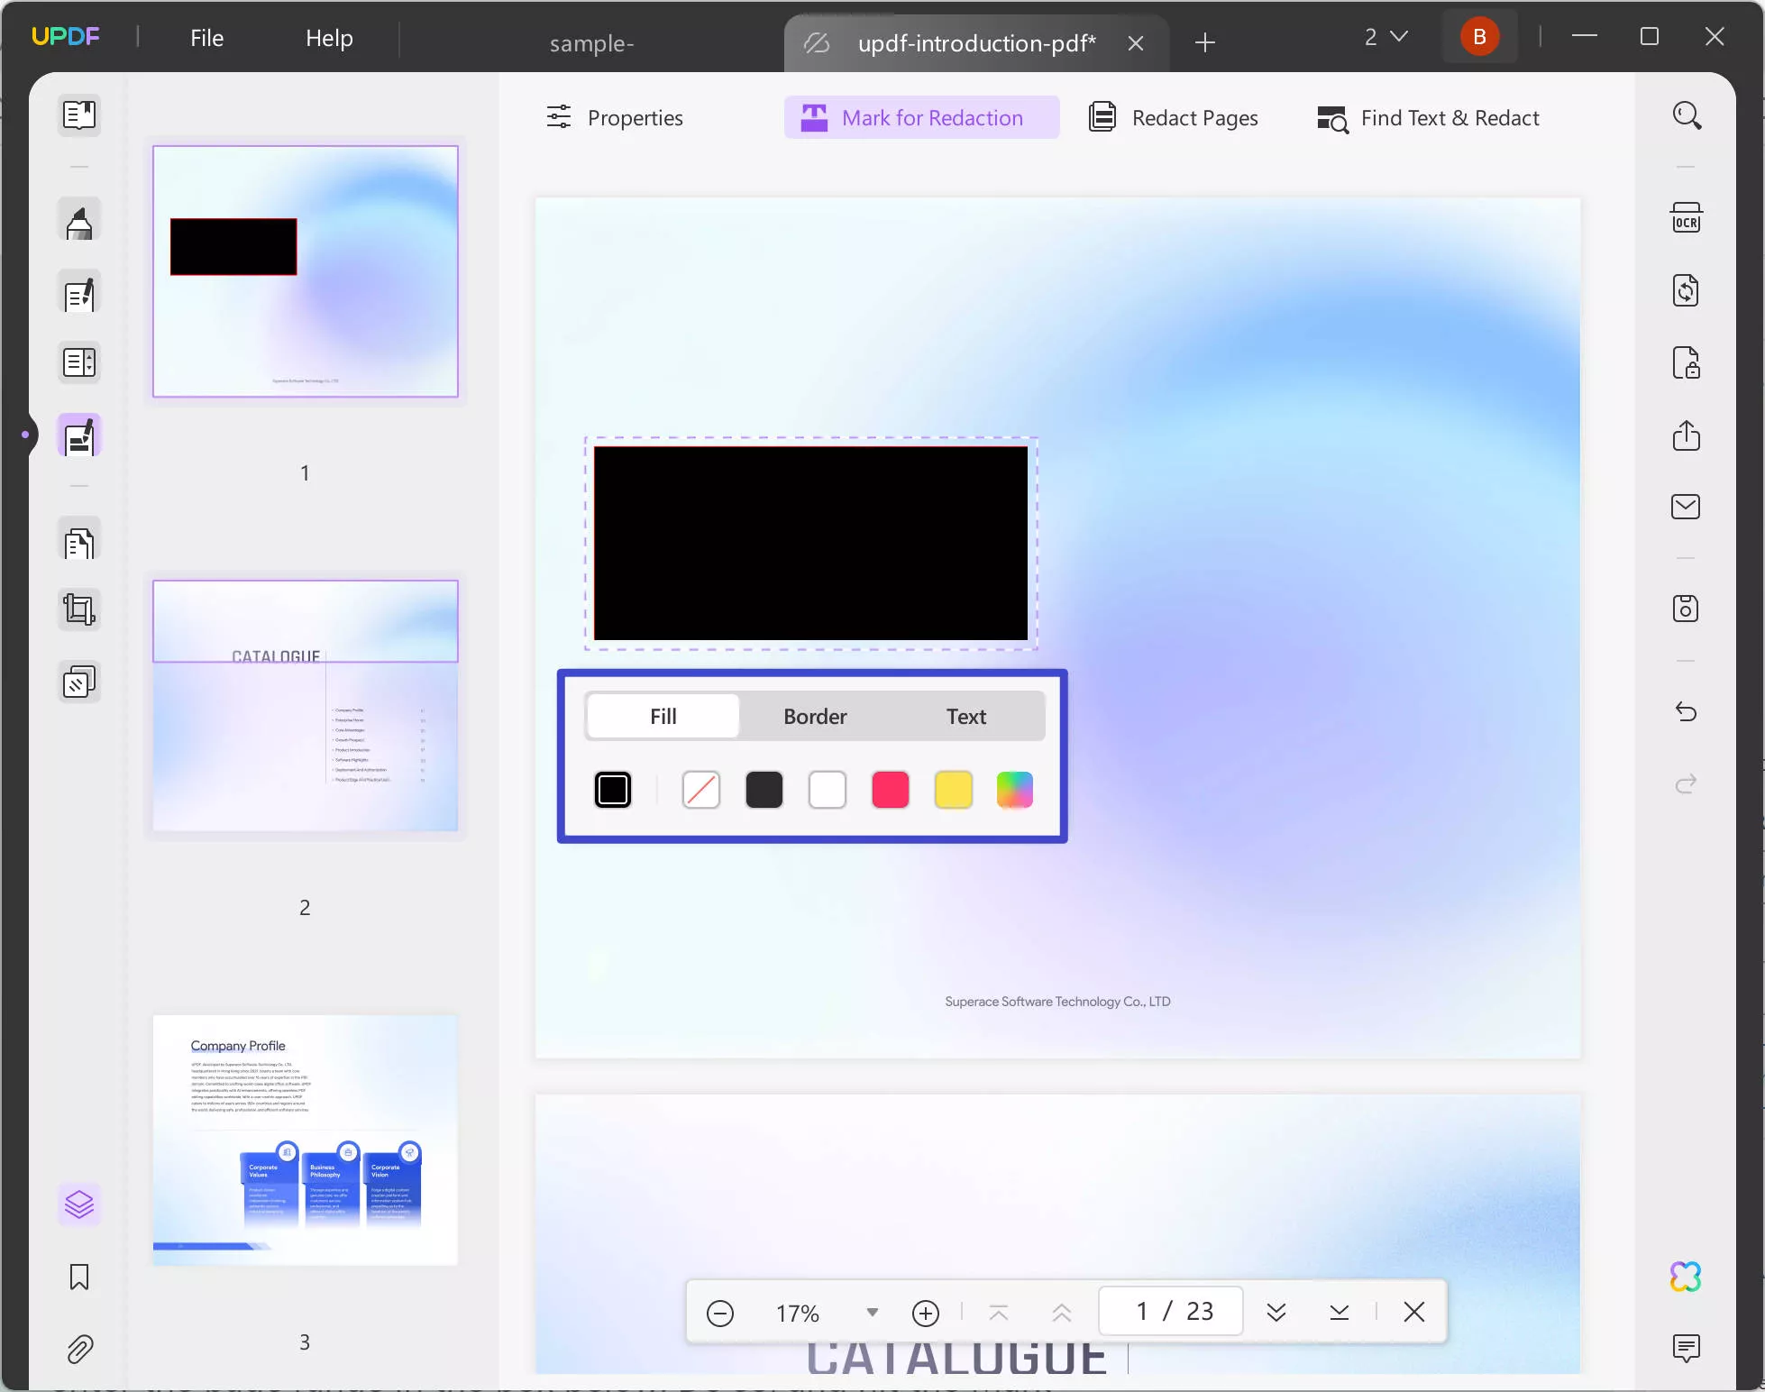Open Protect with password icon

coord(1687,363)
